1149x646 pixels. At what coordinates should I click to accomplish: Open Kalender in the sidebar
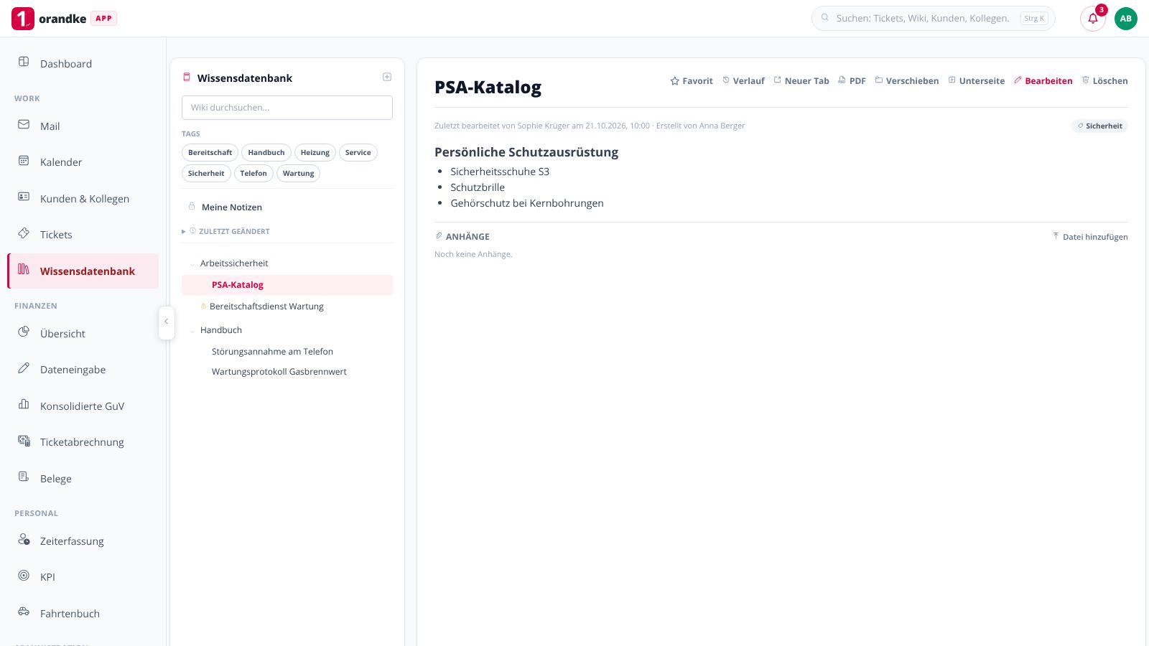pos(83,162)
